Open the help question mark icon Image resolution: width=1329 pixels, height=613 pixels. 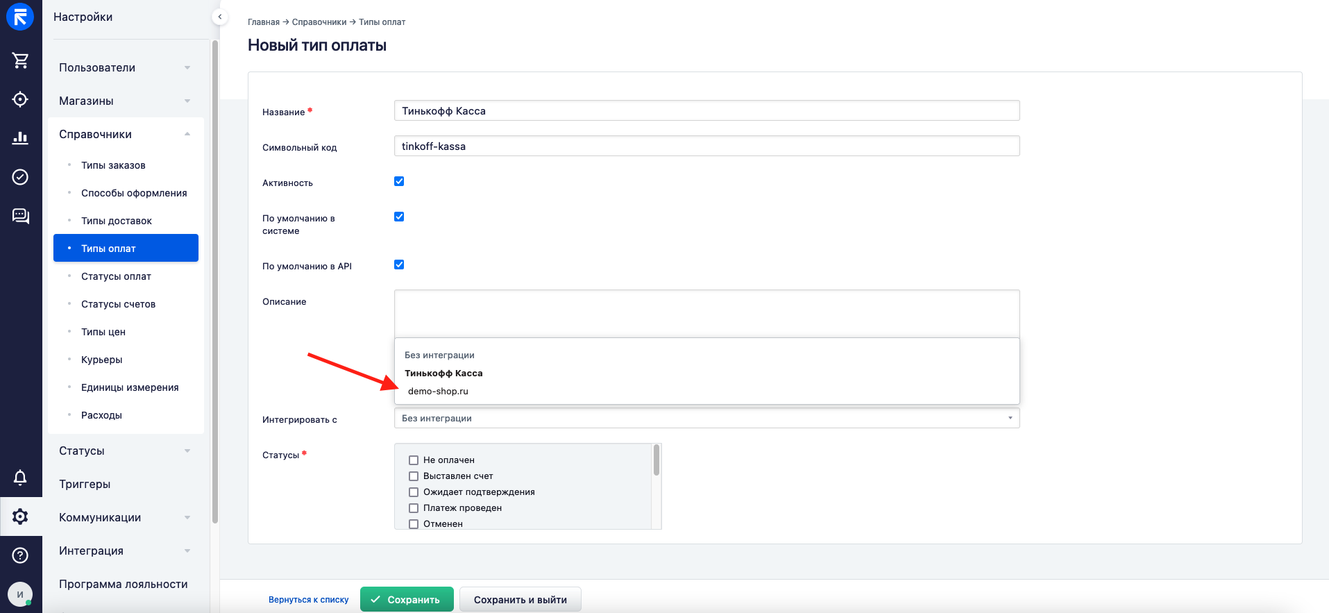[20, 555]
